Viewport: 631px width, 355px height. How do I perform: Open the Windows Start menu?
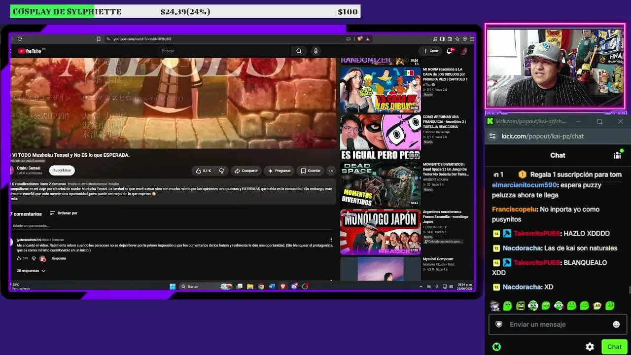(173, 286)
